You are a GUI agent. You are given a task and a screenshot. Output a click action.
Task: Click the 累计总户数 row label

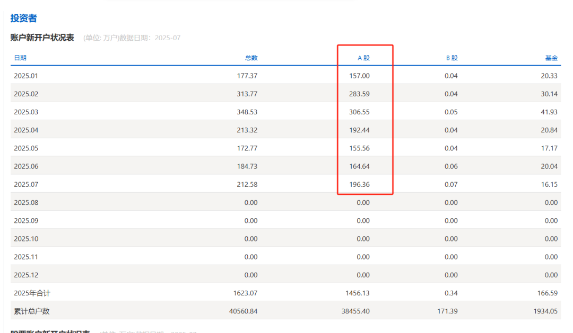pyautogui.click(x=32, y=311)
